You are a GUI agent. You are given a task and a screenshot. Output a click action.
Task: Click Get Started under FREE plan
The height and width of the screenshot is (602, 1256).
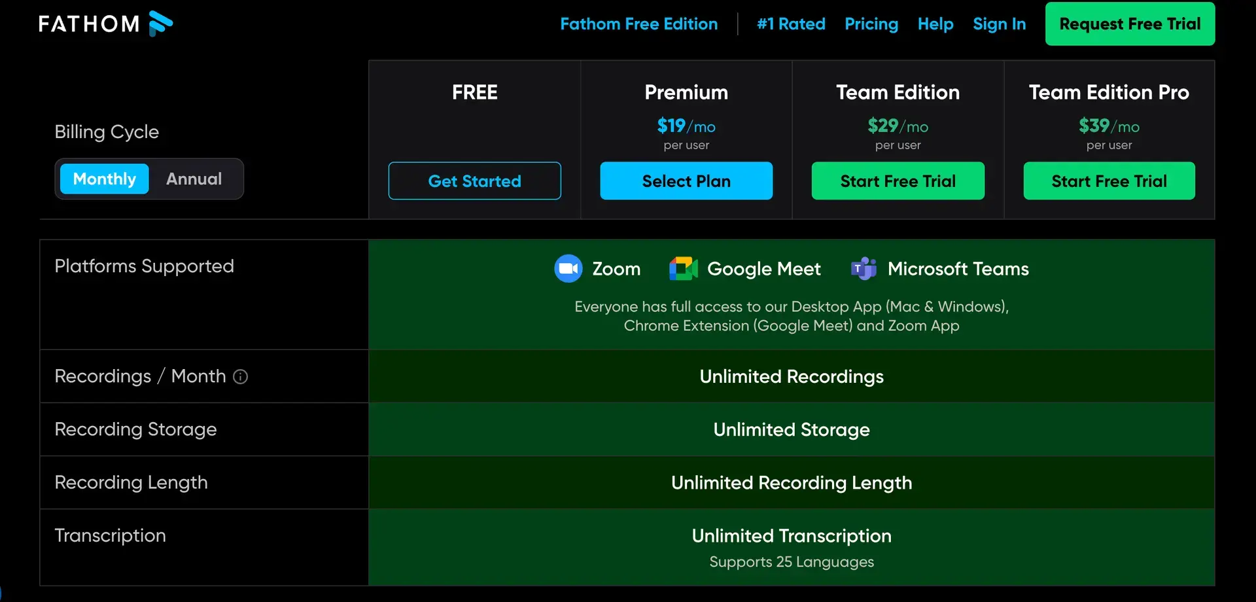[474, 181]
